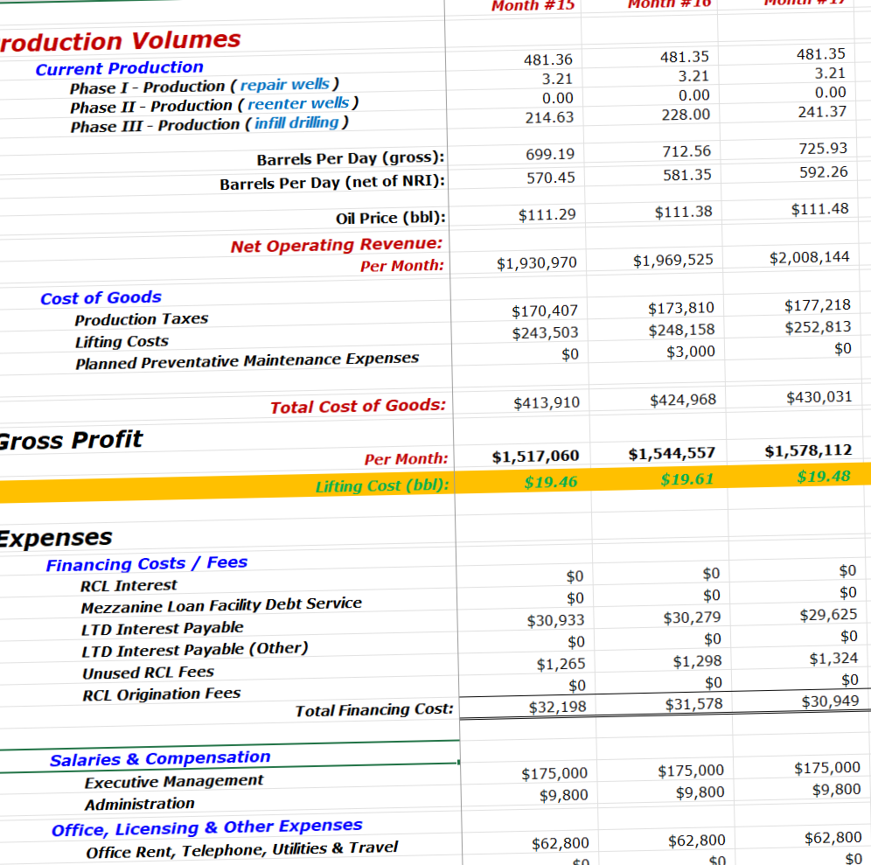Click revenue cell $2,008,144

tap(809, 257)
